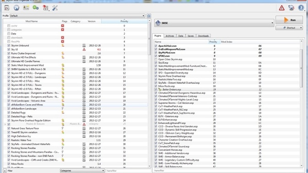Switch to the Downloads tab

point(203,36)
